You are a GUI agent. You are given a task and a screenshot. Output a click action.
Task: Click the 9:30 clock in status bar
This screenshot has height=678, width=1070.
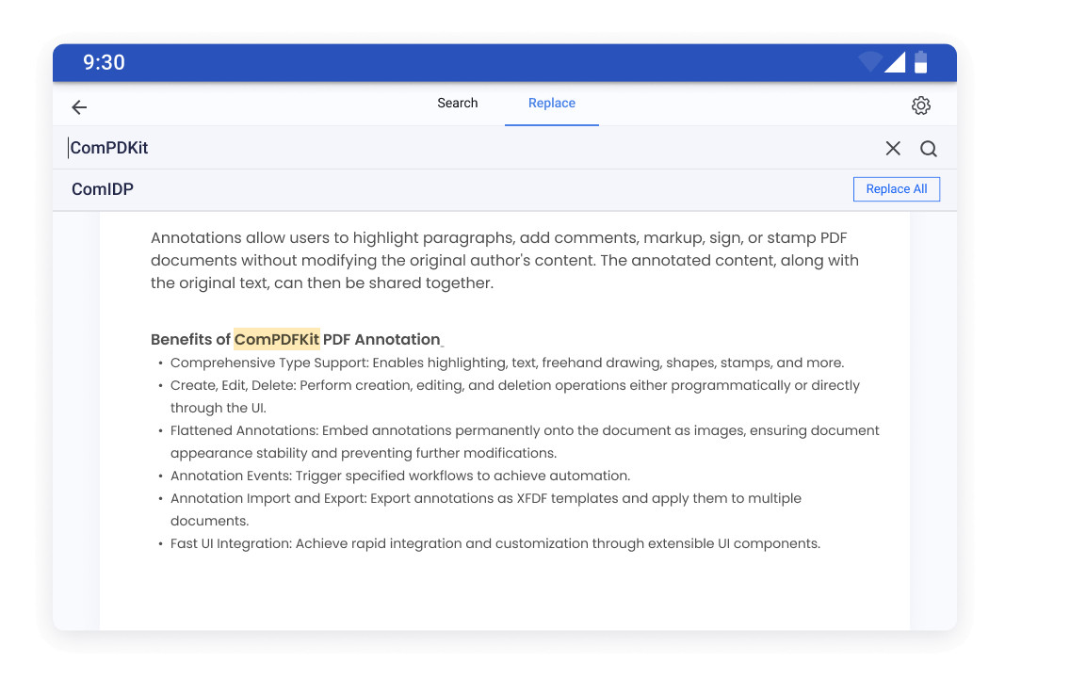click(104, 63)
